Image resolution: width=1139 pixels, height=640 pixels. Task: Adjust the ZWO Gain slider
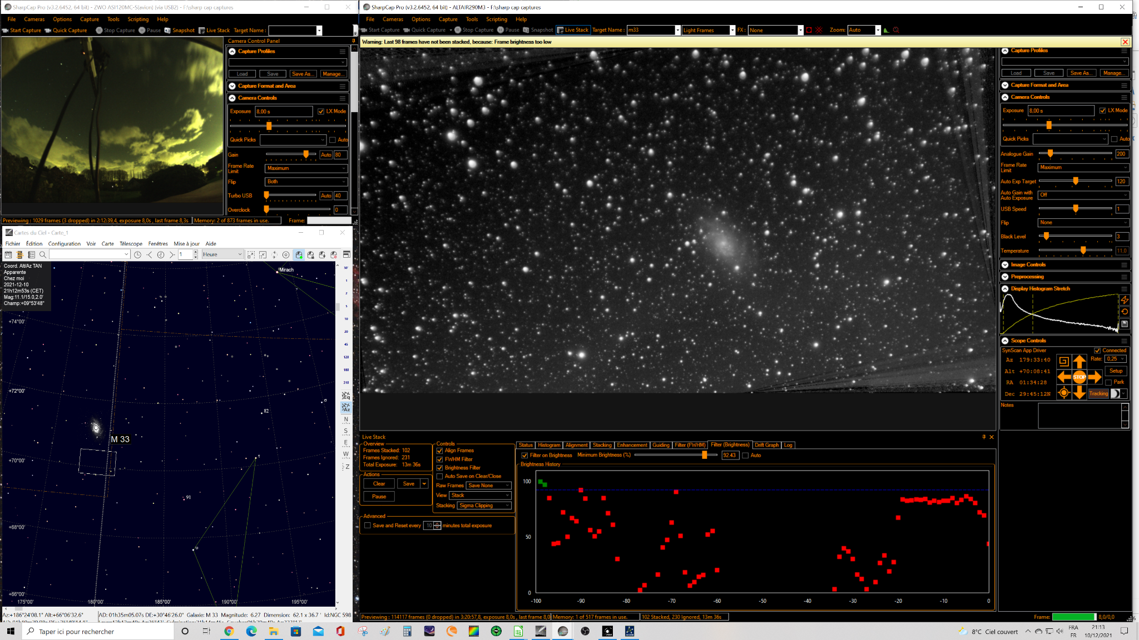coord(291,154)
